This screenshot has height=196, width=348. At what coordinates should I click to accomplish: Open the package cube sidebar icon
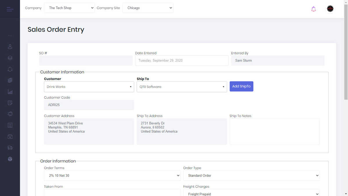(10, 159)
